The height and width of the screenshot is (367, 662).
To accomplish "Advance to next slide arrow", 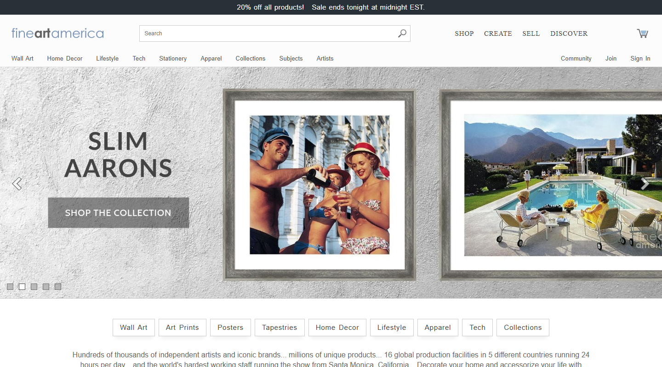I will click(645, 183).
